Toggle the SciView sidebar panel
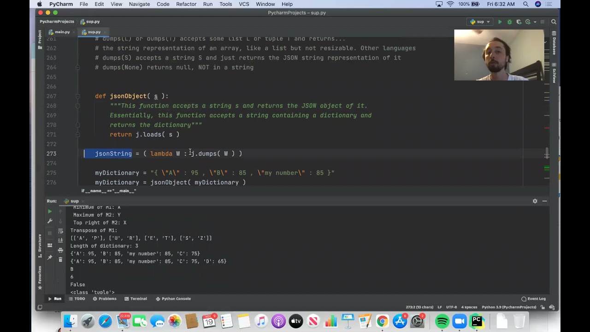Image resolution: width=590 pixels, height=332 pixels. click(554, 72)
